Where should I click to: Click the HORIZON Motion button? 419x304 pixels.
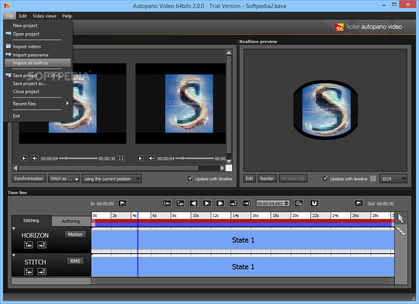point(75,234)
